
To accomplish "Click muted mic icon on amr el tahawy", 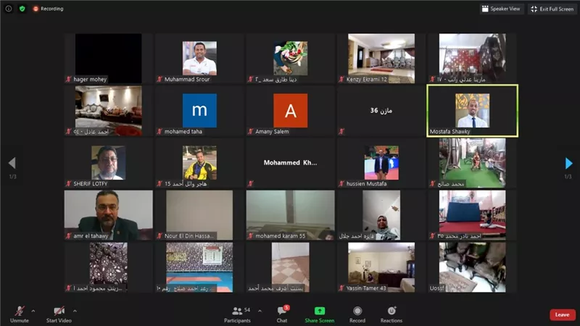I will click(x=68, y=235).
